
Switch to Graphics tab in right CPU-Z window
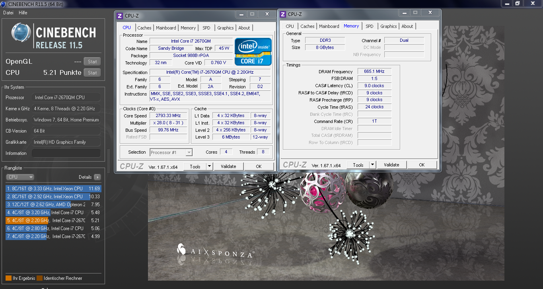click(x=389, y=26)
